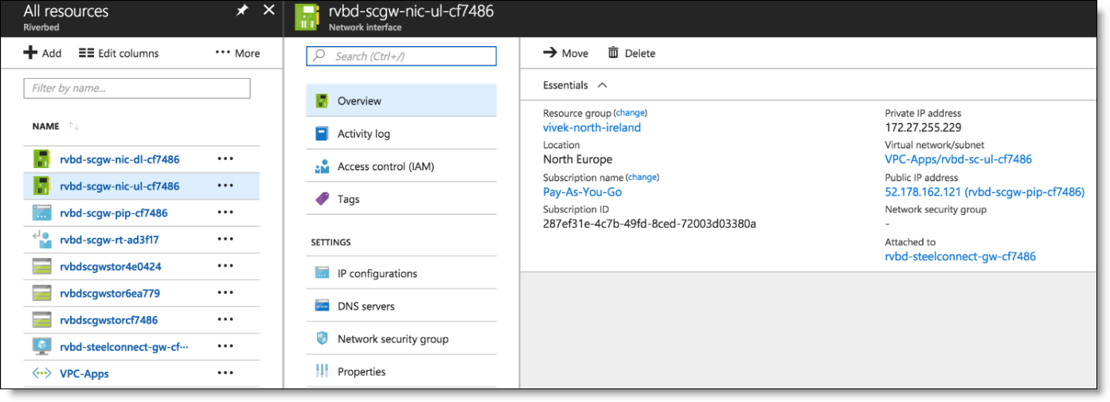Image resolution: width=1110 pixels, height=402 pixels.
Task: Click the Network security group shield icon
Action: tap(322, 338)
